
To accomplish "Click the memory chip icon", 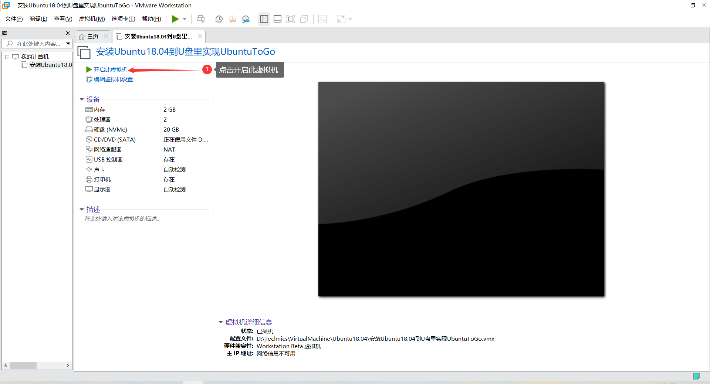I will (x=89, y=109).
